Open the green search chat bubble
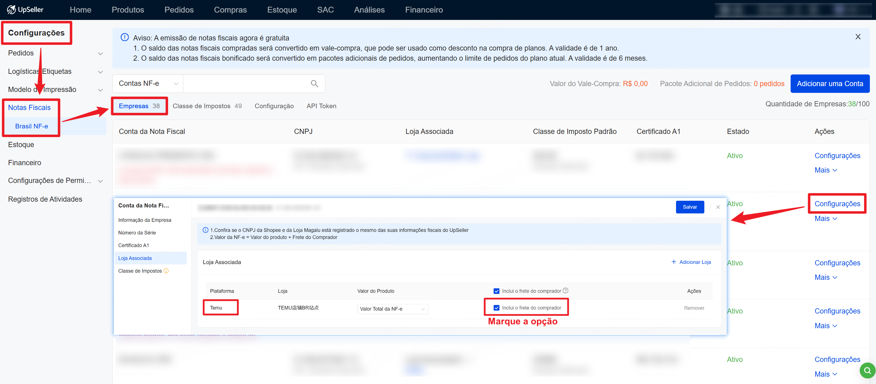The width and height of the screenshot is (876, 384). pyautogui.click(x=867, y=371)
